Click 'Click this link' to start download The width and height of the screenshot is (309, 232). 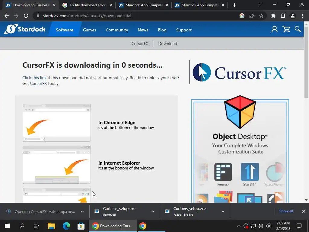[x=34, y=78]
